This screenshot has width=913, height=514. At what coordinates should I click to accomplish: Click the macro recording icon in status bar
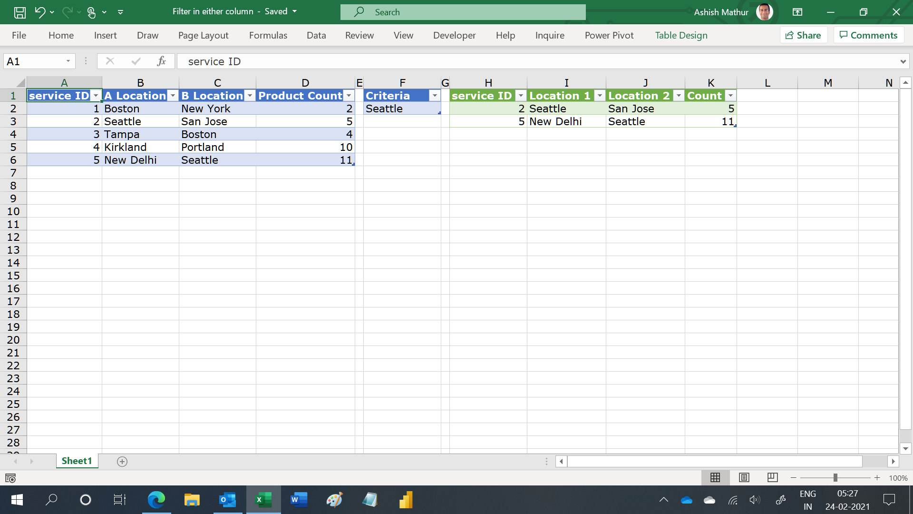[x=10, y=478]
